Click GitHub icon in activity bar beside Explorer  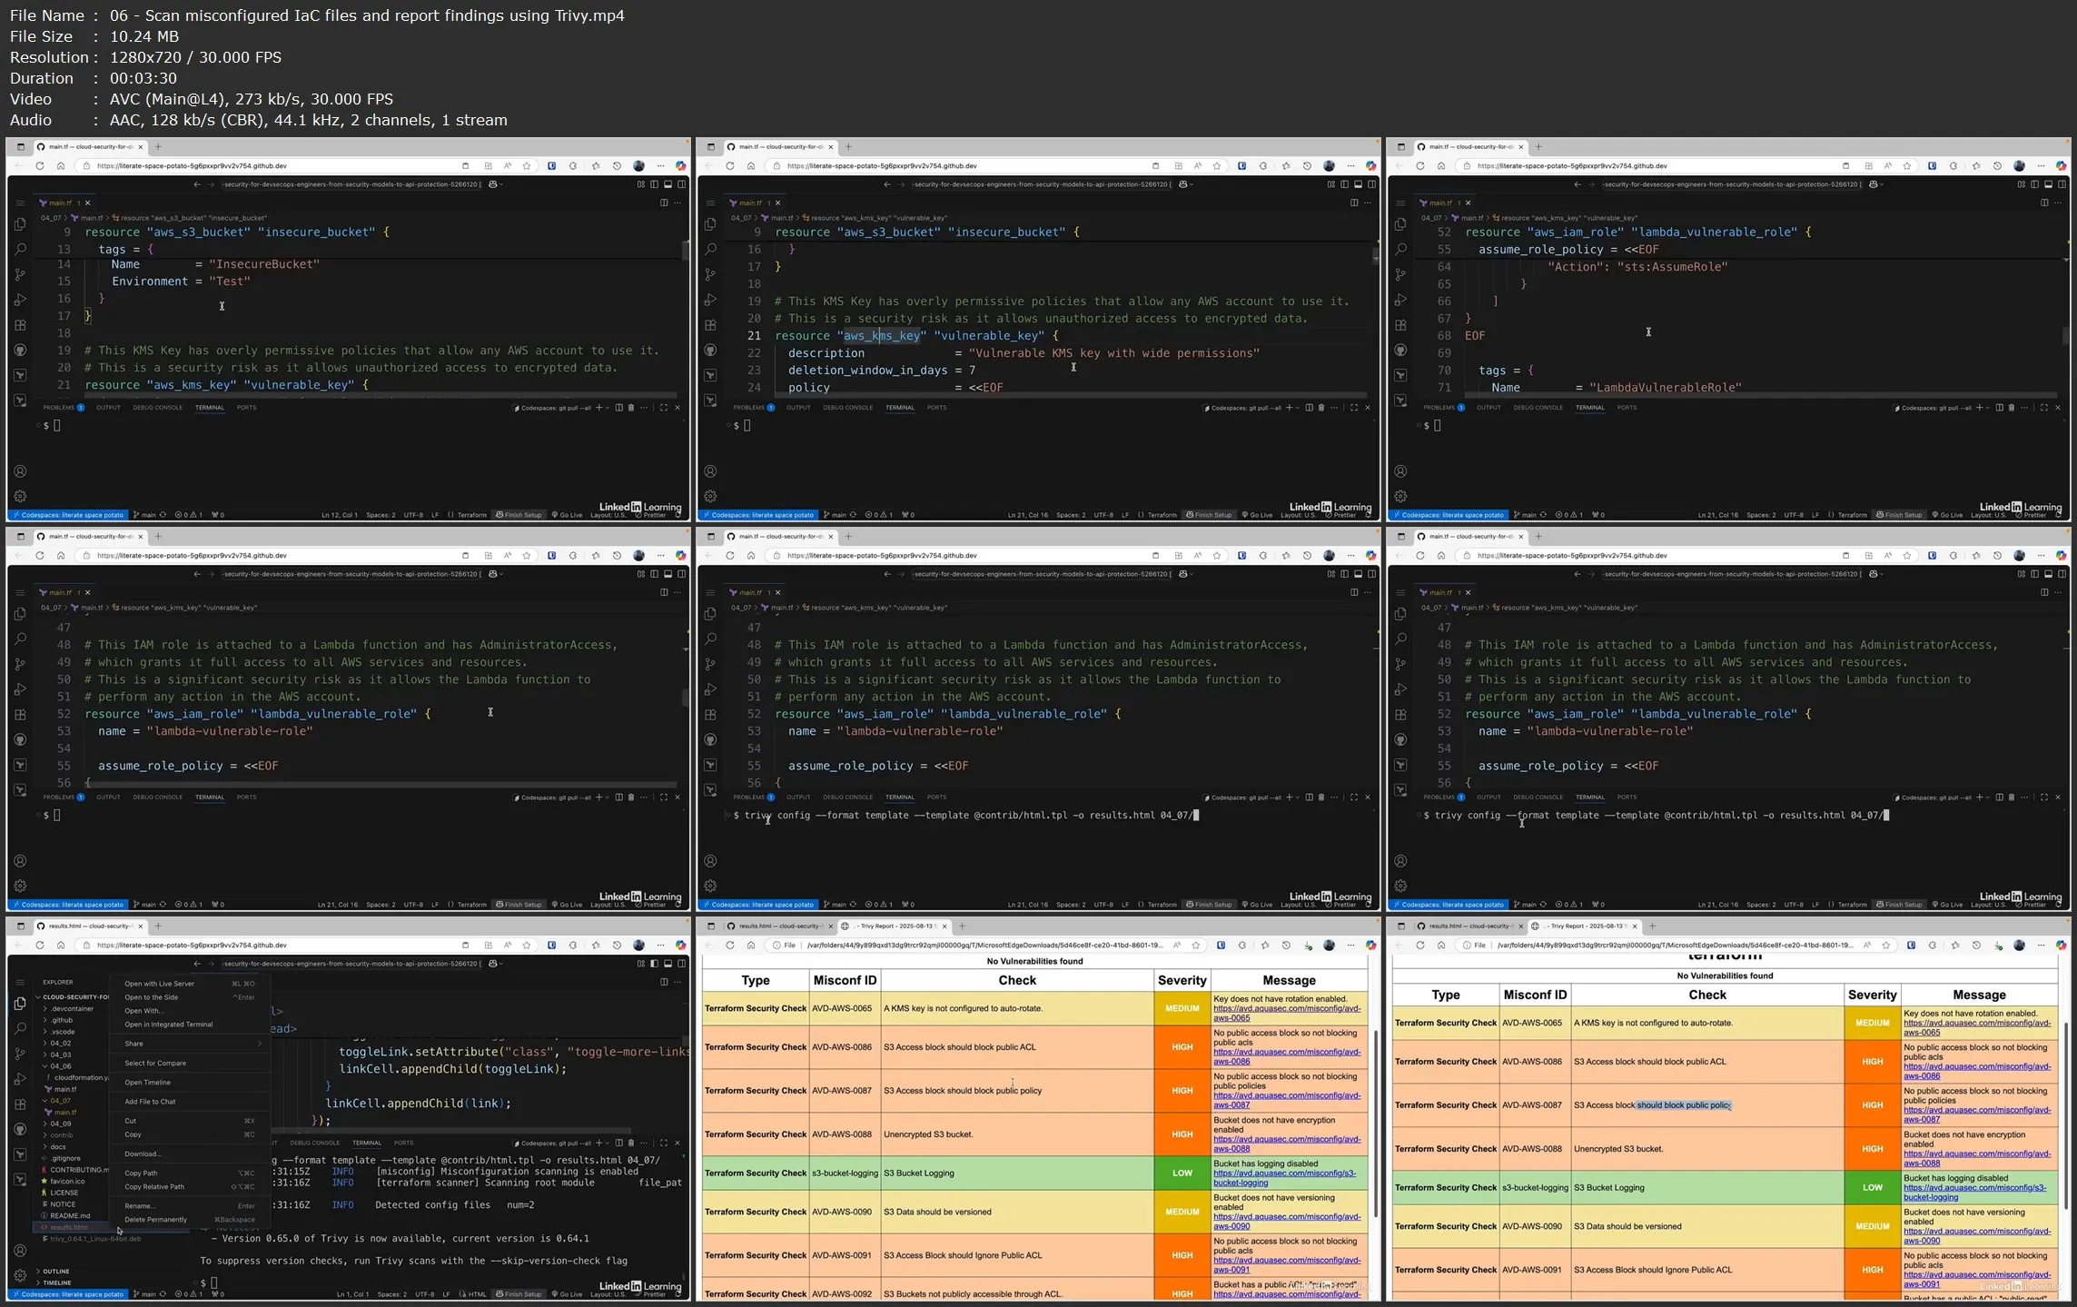click(20, 1130)
